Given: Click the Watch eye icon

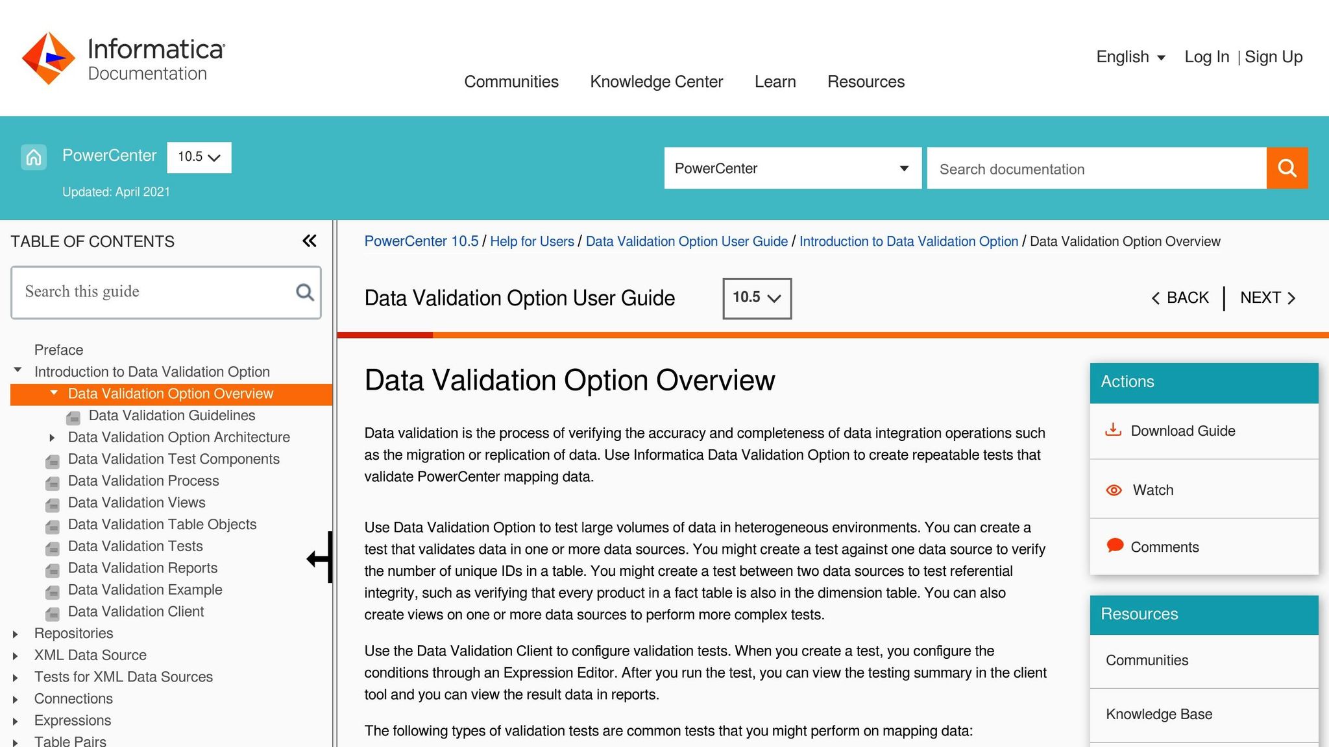Looking at the screenshot, I should (1114, 490).
